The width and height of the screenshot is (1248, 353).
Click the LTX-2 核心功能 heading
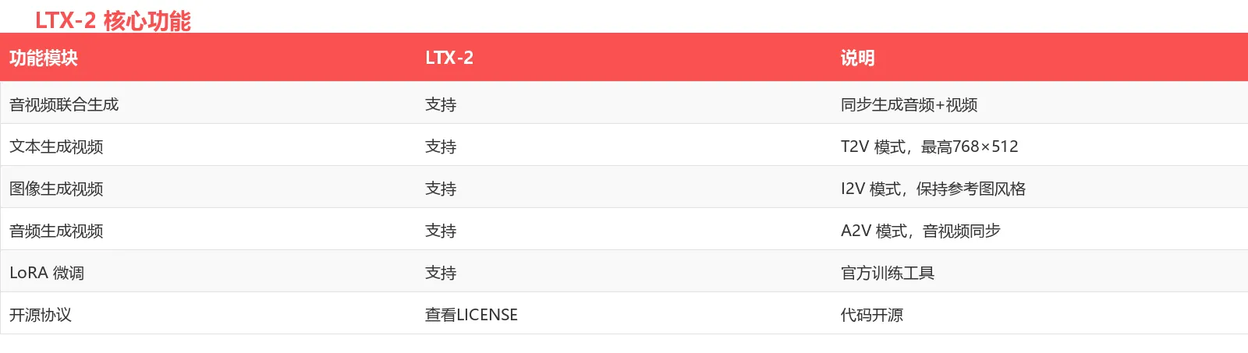point(113,20)
